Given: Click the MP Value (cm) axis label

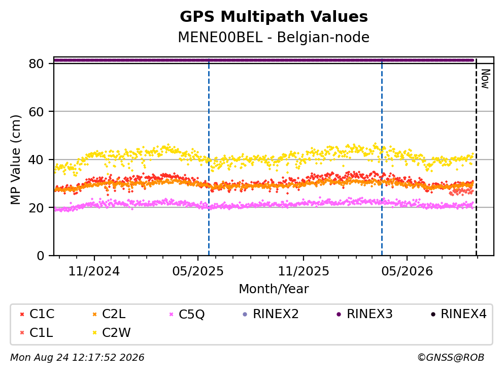Looking at the screenshot, I should (15, 160).
